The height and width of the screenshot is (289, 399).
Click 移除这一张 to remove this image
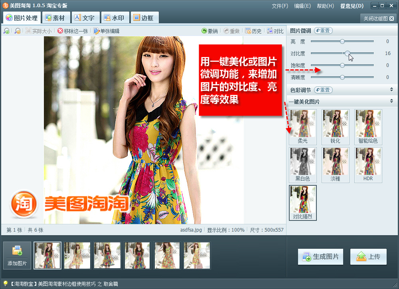pos(73,31)
